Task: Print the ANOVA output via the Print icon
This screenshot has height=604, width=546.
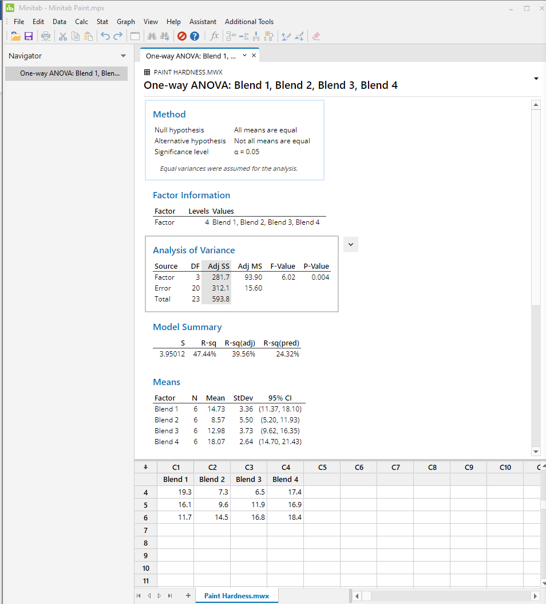Action: point(46,36)
